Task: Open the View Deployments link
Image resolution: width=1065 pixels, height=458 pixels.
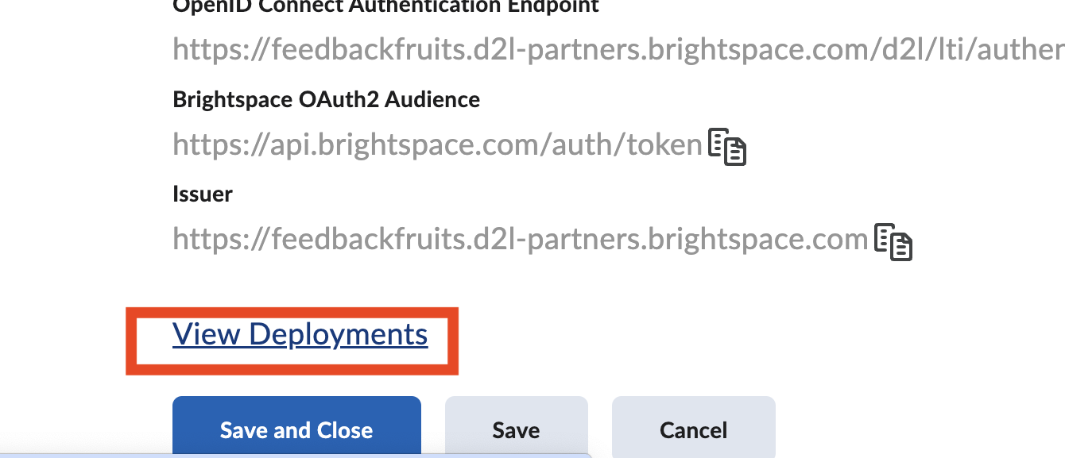Action: pyautogui.click(x=300, y=334)
